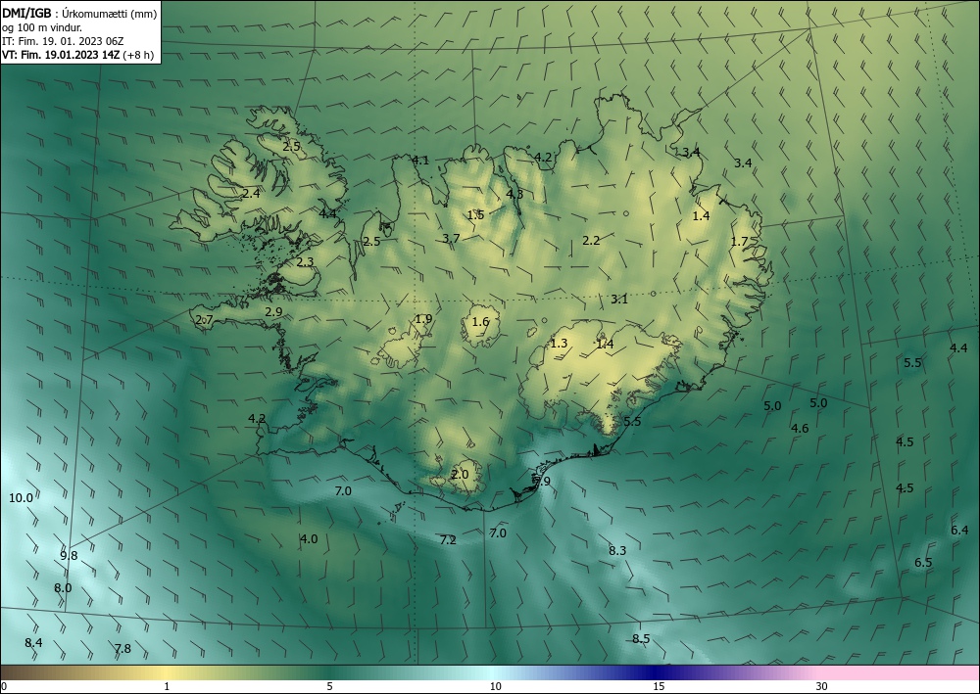This screenshot has height=694, width=980.
Task: Select the 8.3 value label
Action: point(617,550)
